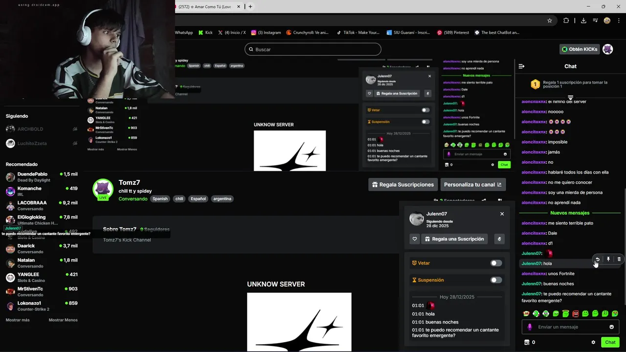Toggle the Vetar switch in large user card
The height and width of the screenshot is (352, 626).
click(496, 263)
